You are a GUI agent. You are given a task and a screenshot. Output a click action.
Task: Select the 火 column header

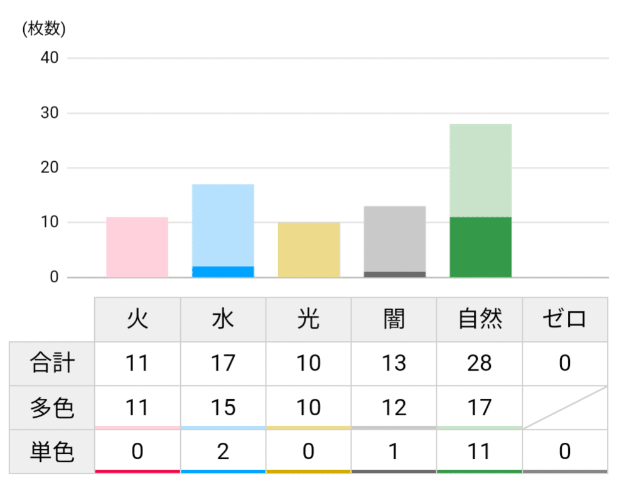point(137,319)
